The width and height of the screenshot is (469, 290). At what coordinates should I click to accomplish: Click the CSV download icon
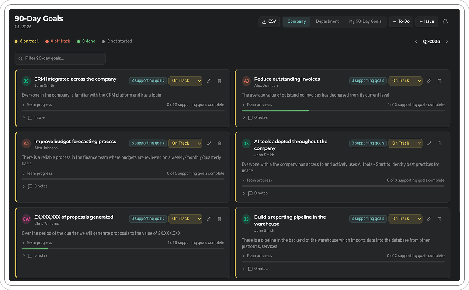264,21
